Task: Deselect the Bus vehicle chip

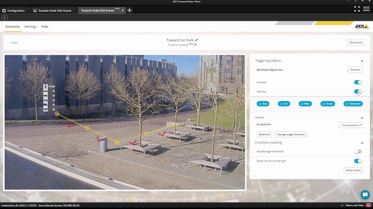Action: (263, 104)
